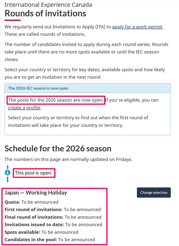This screenshot has width=179, height=246.
Task: Click the 'This pool is open.' notice text
Action: (x=34, y=173)
